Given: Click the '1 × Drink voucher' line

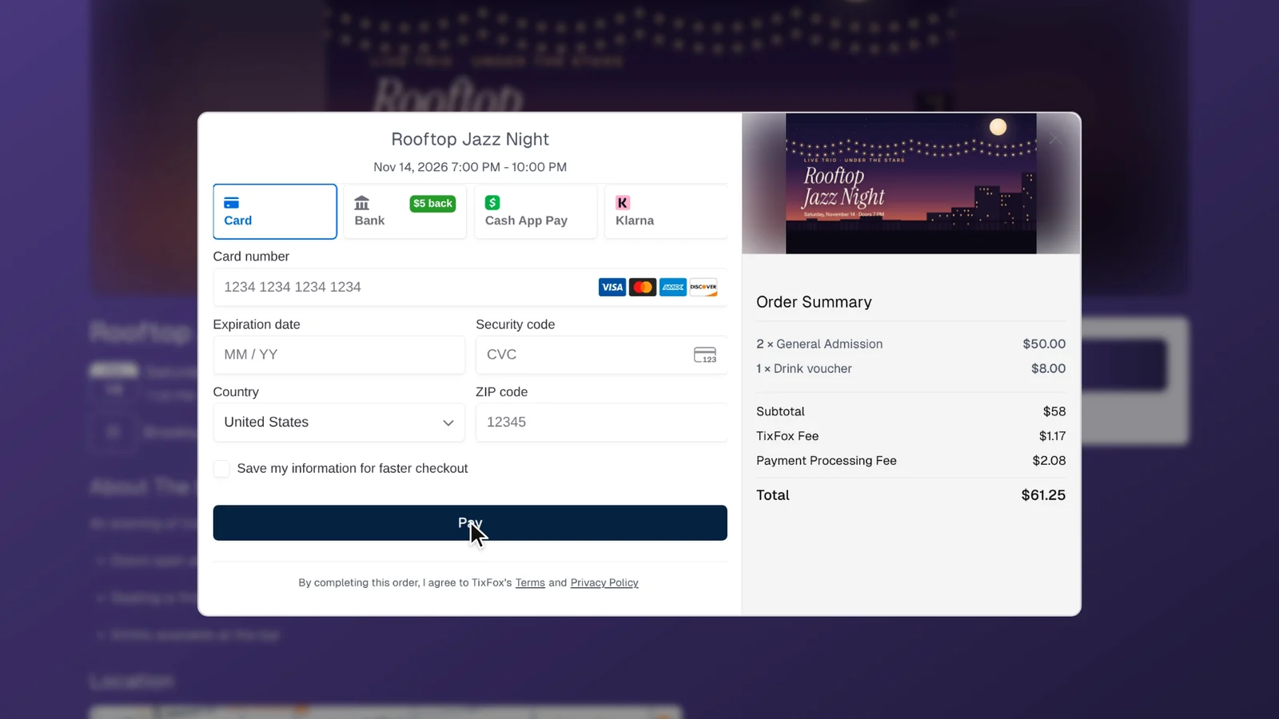Looking at the screenshot, I should point(804,369).
